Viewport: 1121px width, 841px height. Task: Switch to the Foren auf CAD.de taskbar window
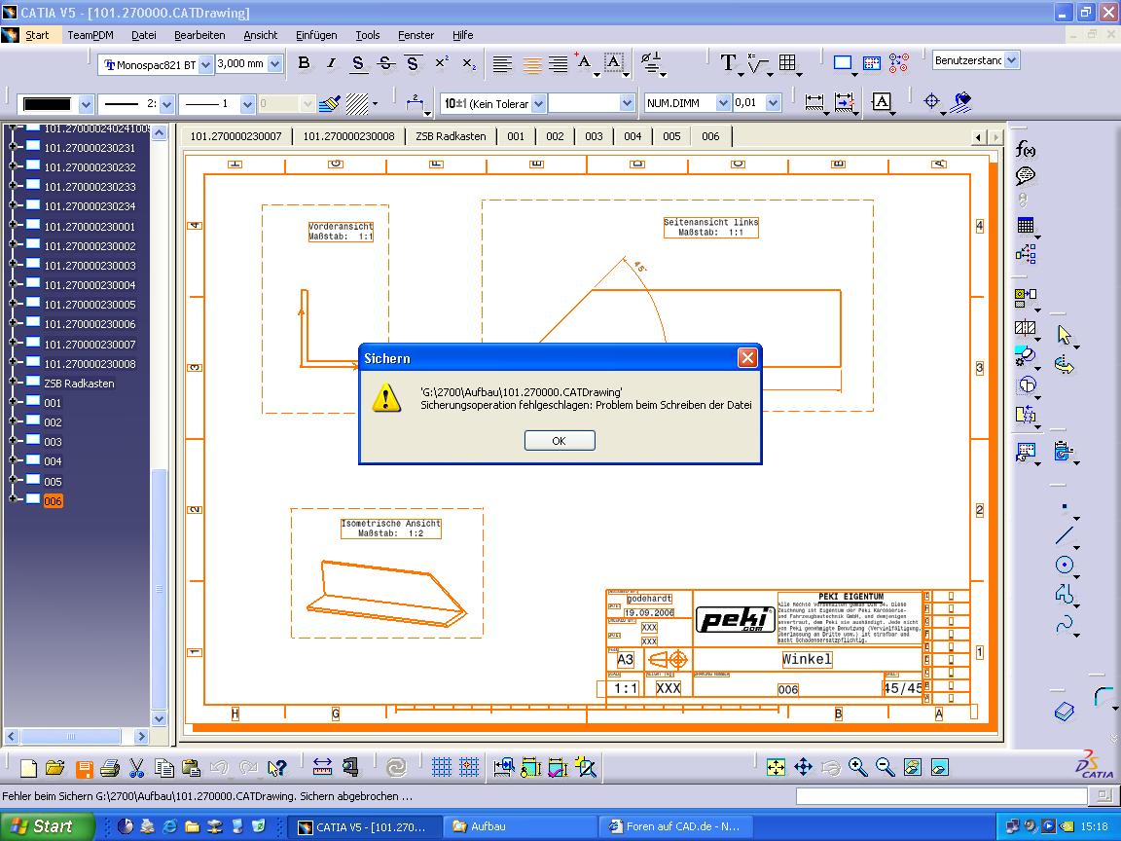pyautogui.click(x=674, y=826)
